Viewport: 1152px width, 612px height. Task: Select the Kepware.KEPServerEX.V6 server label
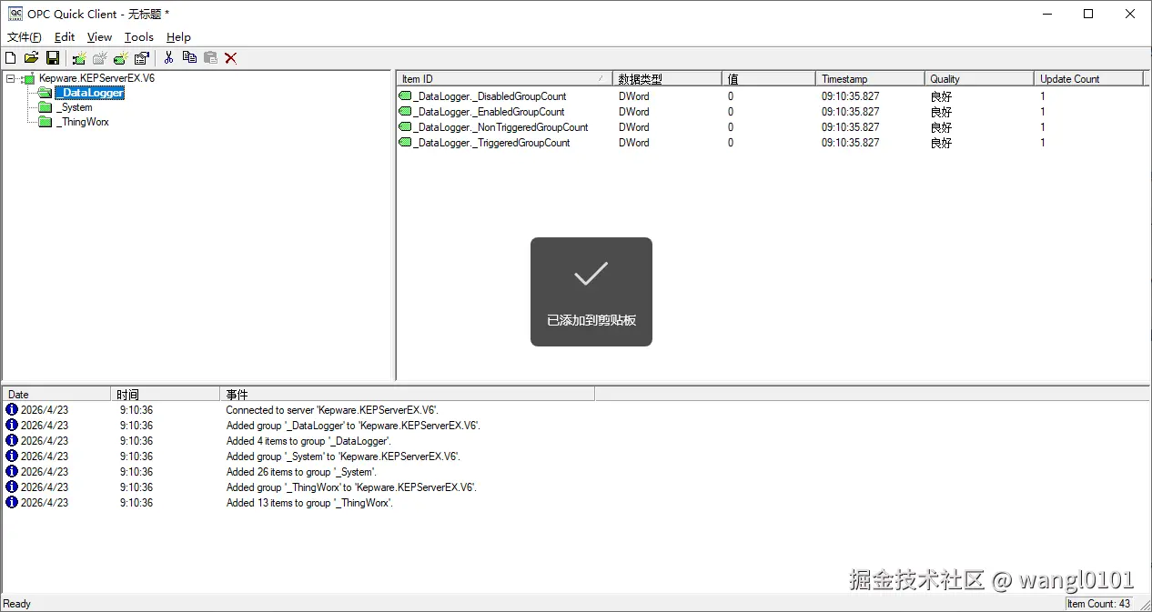(x=96, y=79)
